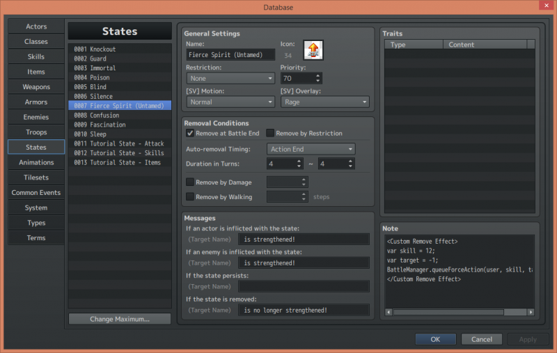
Task: Click the Change Maximum button
Action: tap(120, 319)
